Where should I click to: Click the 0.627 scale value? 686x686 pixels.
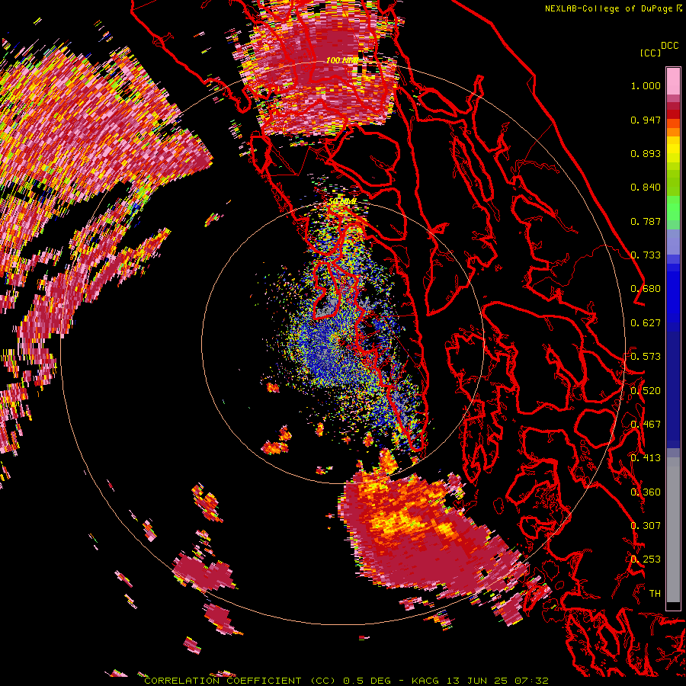coord(646,323)
